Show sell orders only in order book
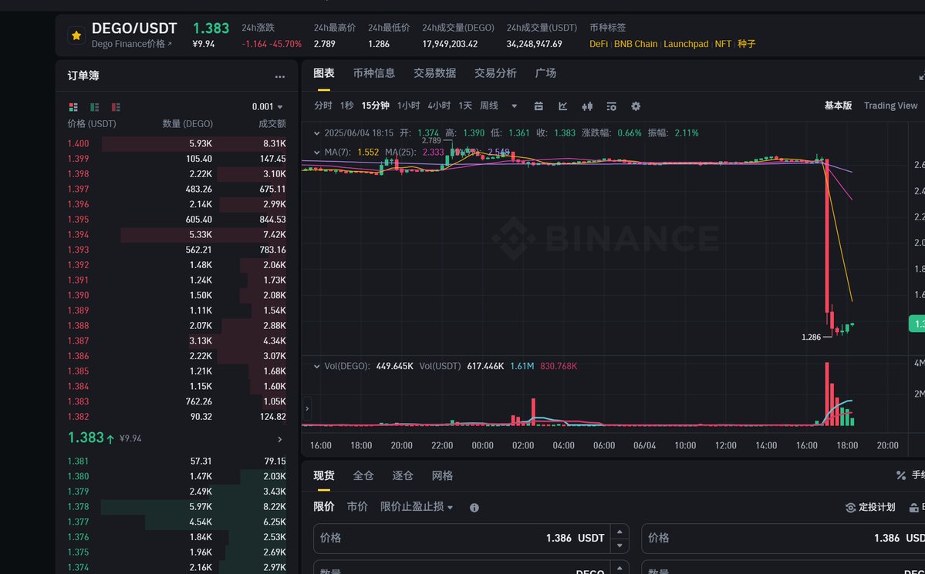 pos(116,107)
